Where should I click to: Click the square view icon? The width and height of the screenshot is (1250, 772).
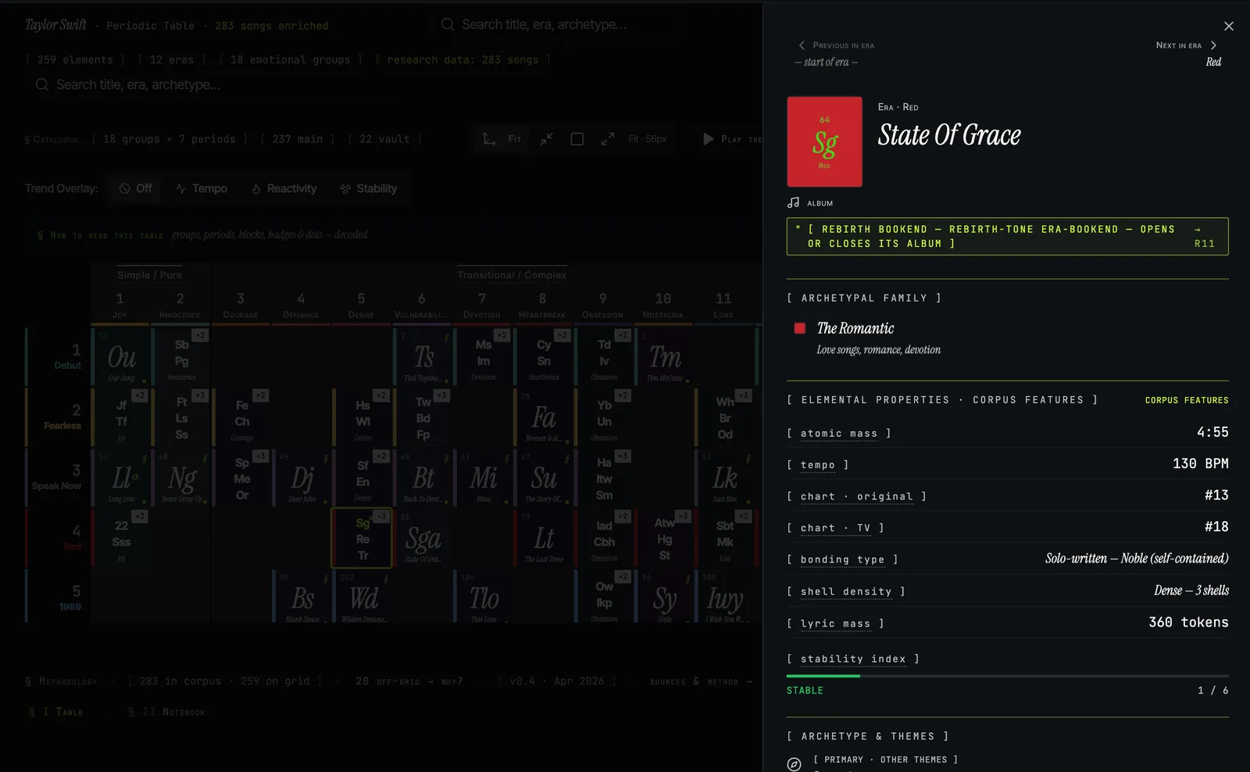[577, 139]
